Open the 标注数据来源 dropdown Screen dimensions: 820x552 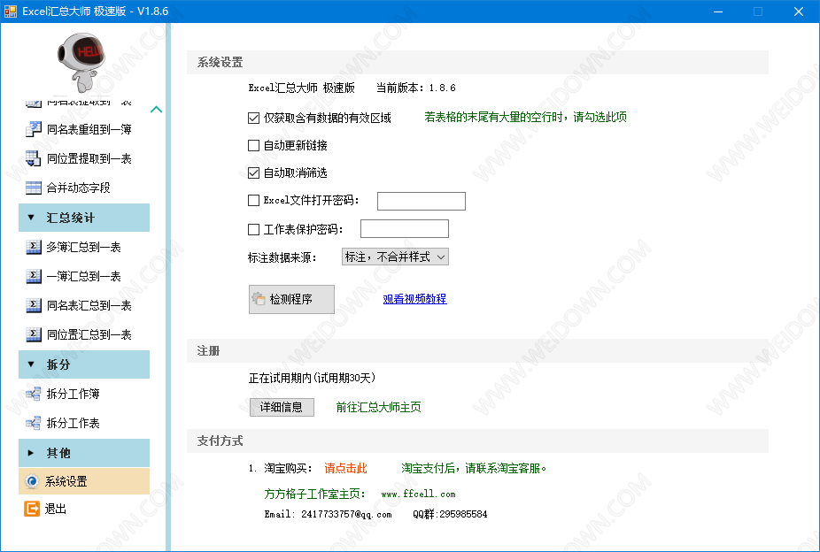click(395, 257)
